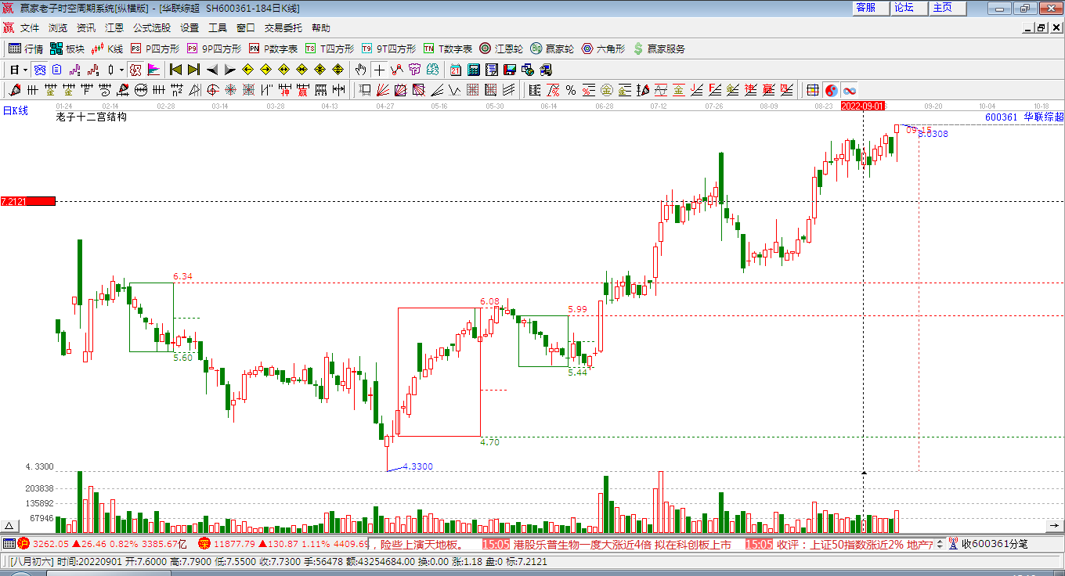Expand the 日 period dropdown arrow
This screenshot has height=576, width=1065.
(26, 70)
